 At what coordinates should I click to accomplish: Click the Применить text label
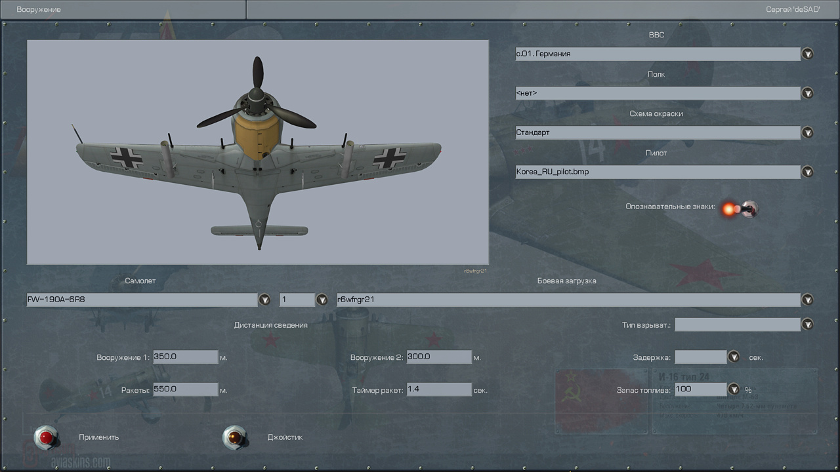pos(99,437)
